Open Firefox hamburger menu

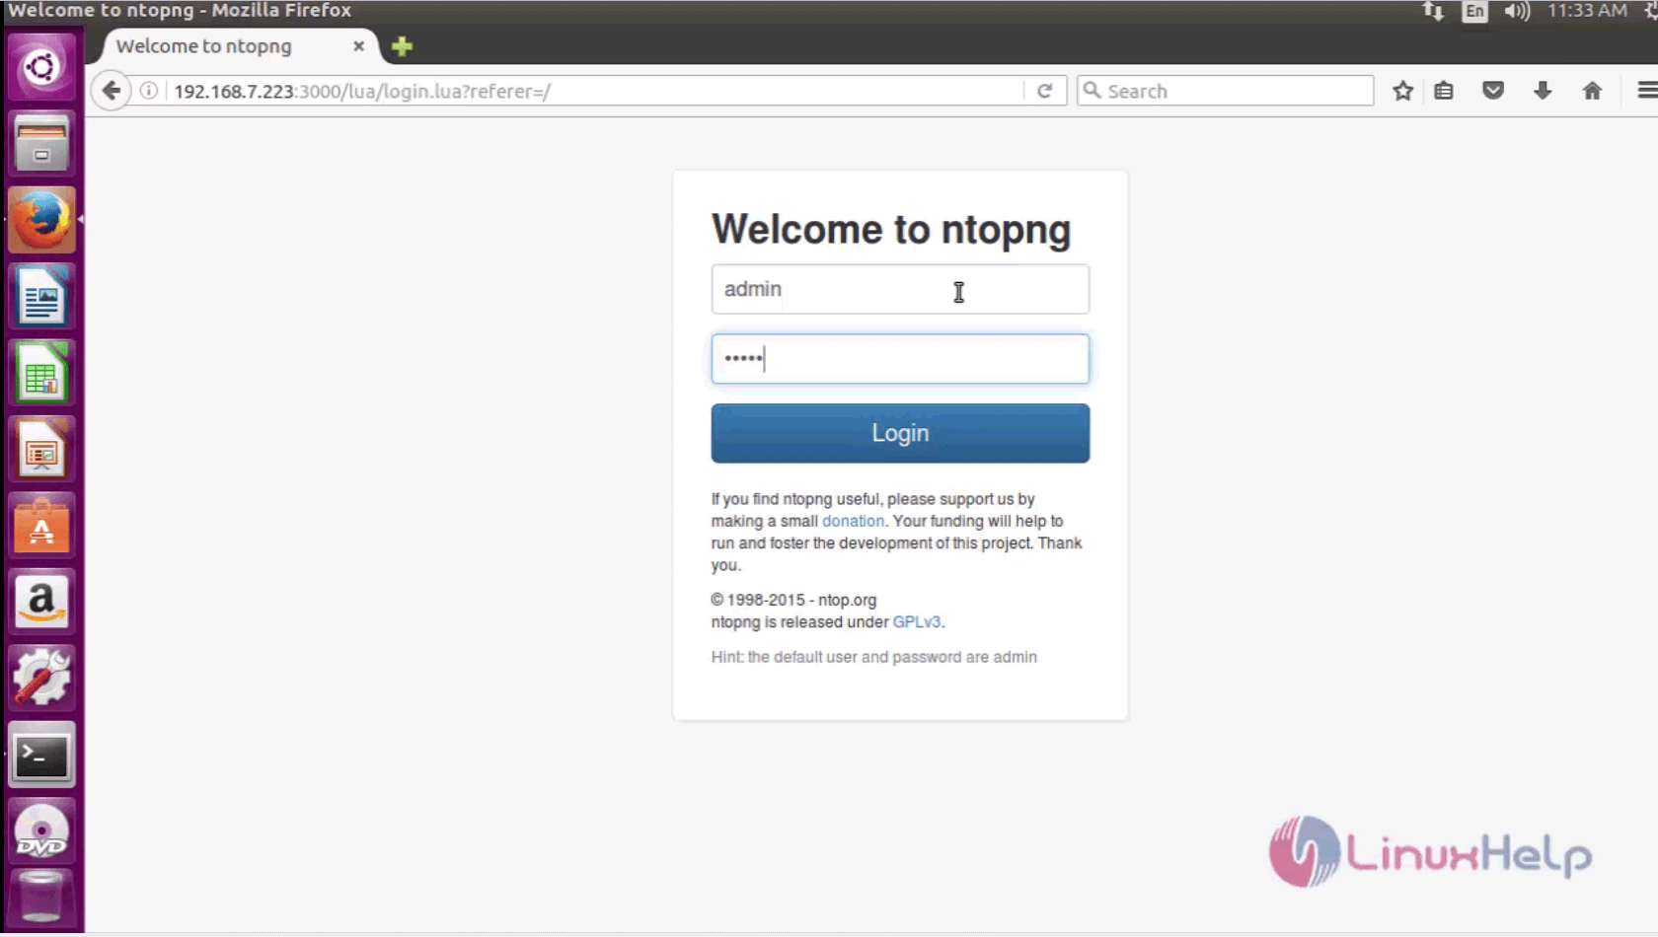(x=1646, y=91)
